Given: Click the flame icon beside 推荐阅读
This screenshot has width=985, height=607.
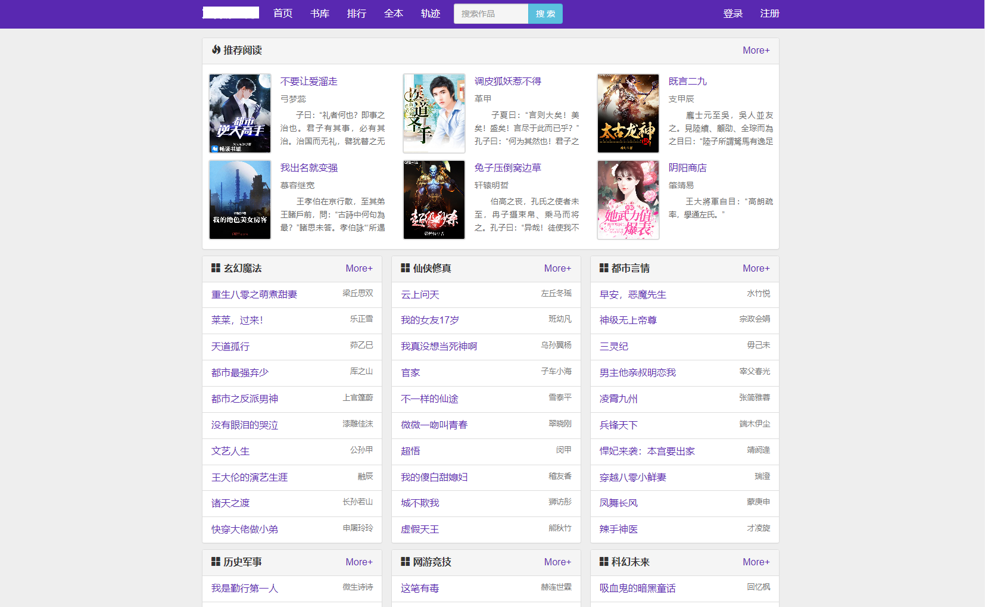Looking at the screenshot, I should click(216, 50).
